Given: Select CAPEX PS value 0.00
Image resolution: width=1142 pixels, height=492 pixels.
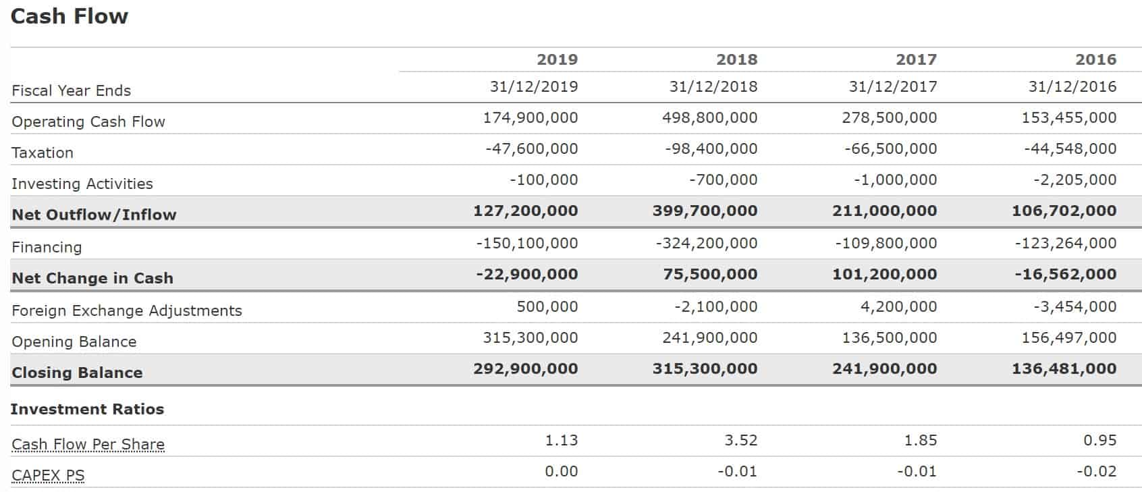Looking at the screenshot, I should tap(562, 471).
